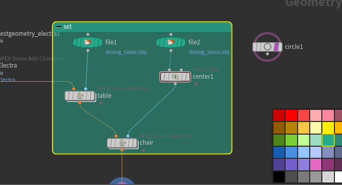Viewport: 342px width, 185px height.
Task: Pick the bright yellow color swatch
Action: 328,128
